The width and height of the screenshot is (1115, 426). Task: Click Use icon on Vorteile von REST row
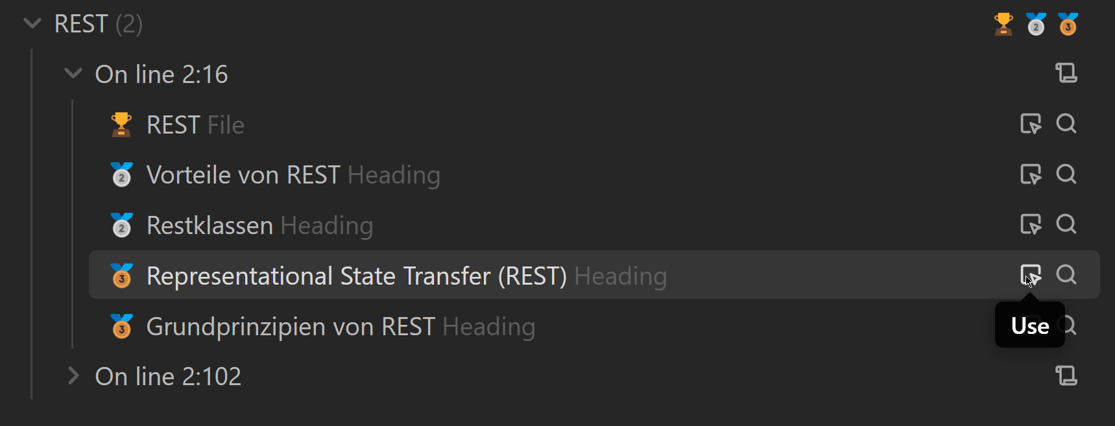(x=1030, y=174)
